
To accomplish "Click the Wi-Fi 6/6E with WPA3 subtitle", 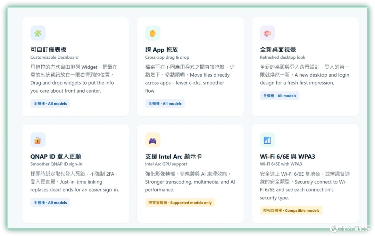I will point(281,164).
